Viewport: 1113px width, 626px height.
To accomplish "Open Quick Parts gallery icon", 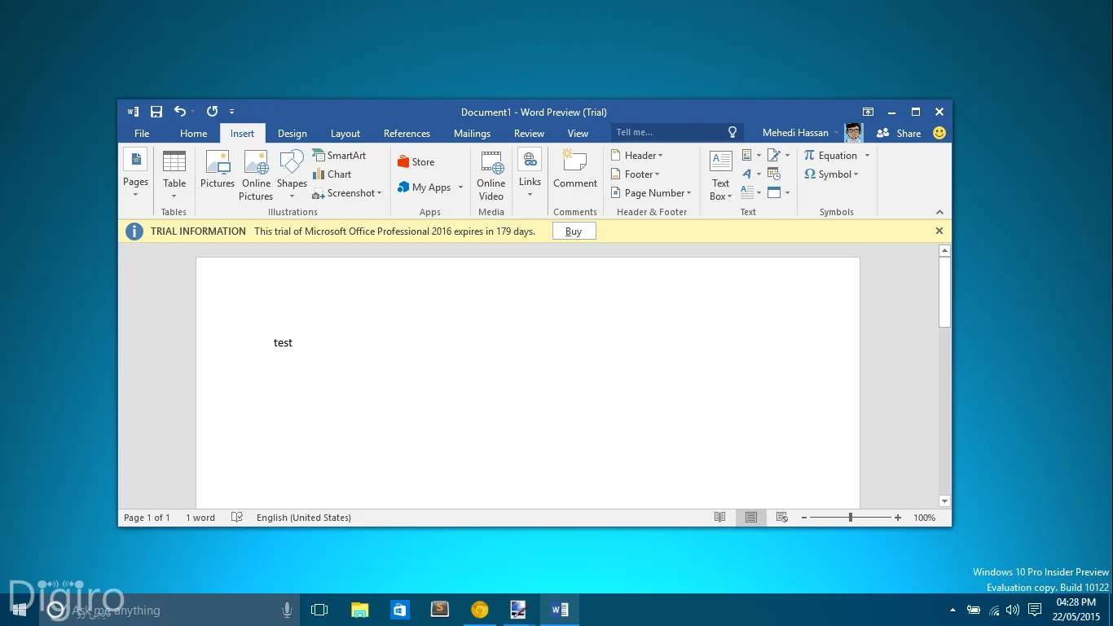I will tap(751, 155).
